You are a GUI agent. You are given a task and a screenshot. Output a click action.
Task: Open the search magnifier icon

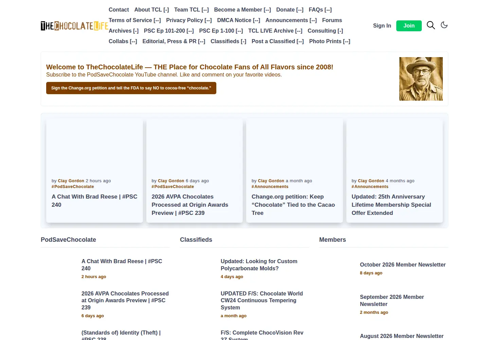click(431, 26)
